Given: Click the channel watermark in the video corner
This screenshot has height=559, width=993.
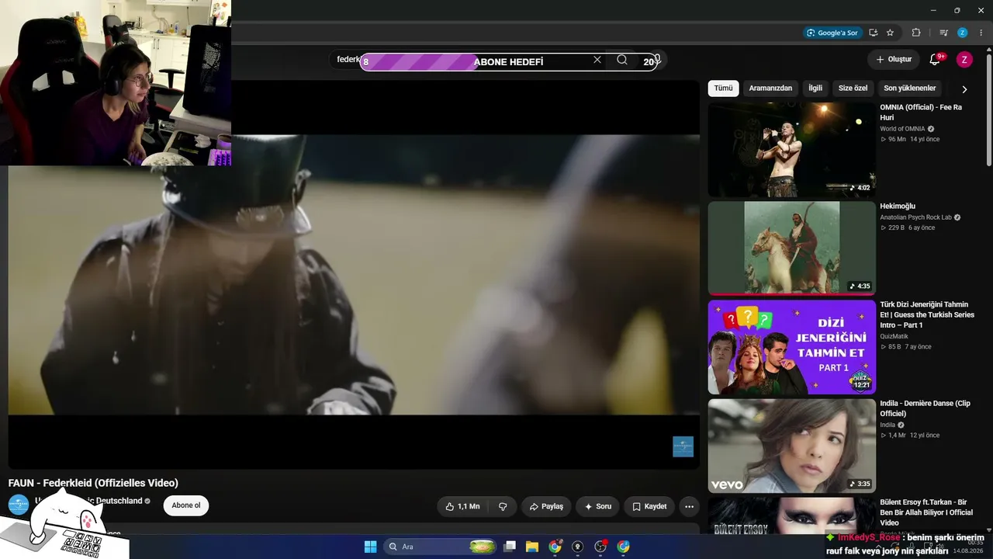Looking at the screenshot, I should [x=683, y=446].
